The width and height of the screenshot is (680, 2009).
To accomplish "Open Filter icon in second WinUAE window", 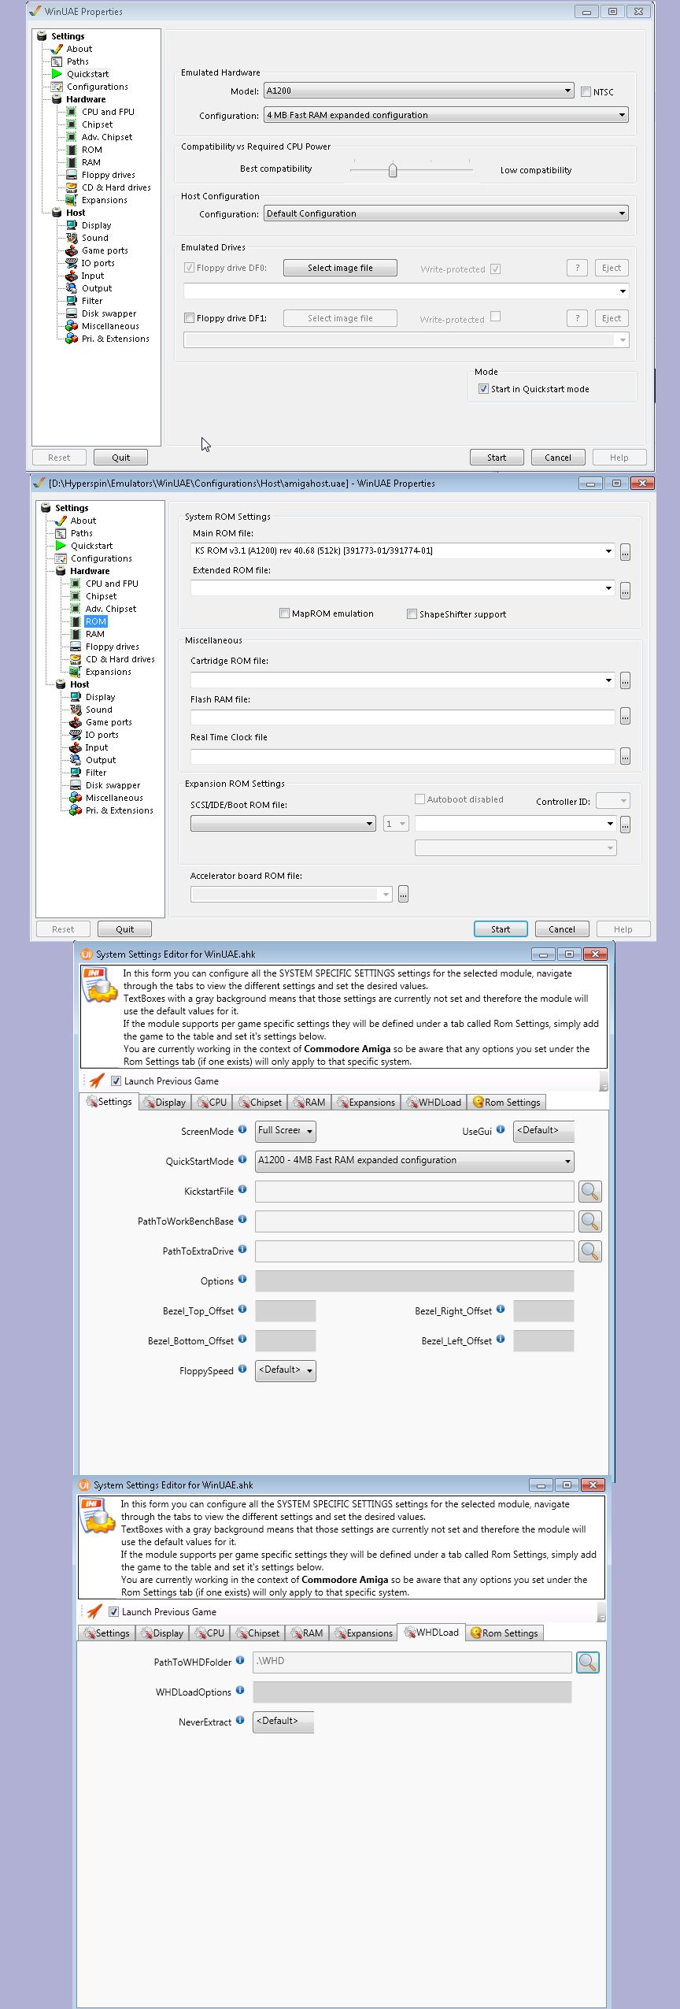I will point(76,773).
